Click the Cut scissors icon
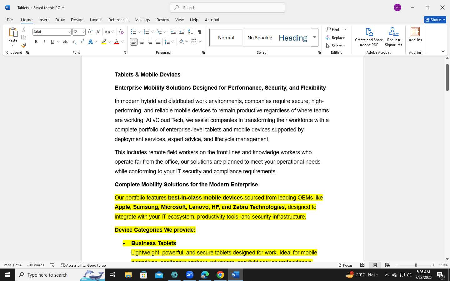 click(x=24, y=30)
